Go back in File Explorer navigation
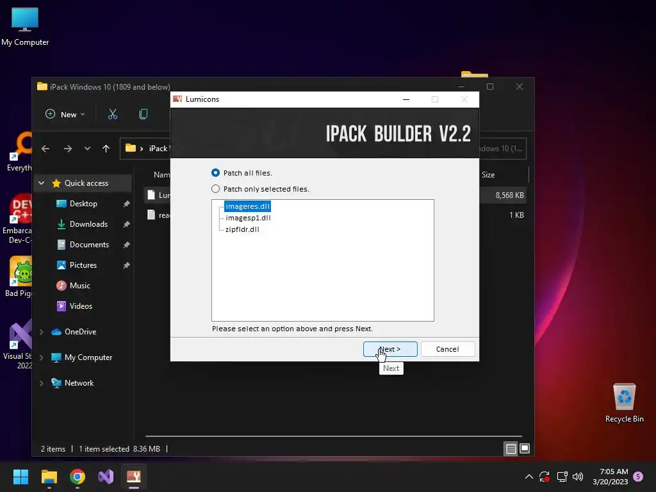Screen dimensions: 656x492 point(45,149)
